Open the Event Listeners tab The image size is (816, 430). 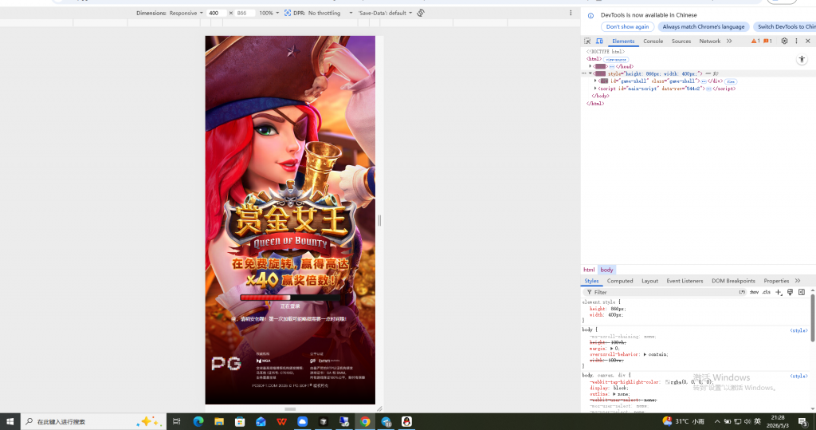pyautogui.click(x=685, y=281)
